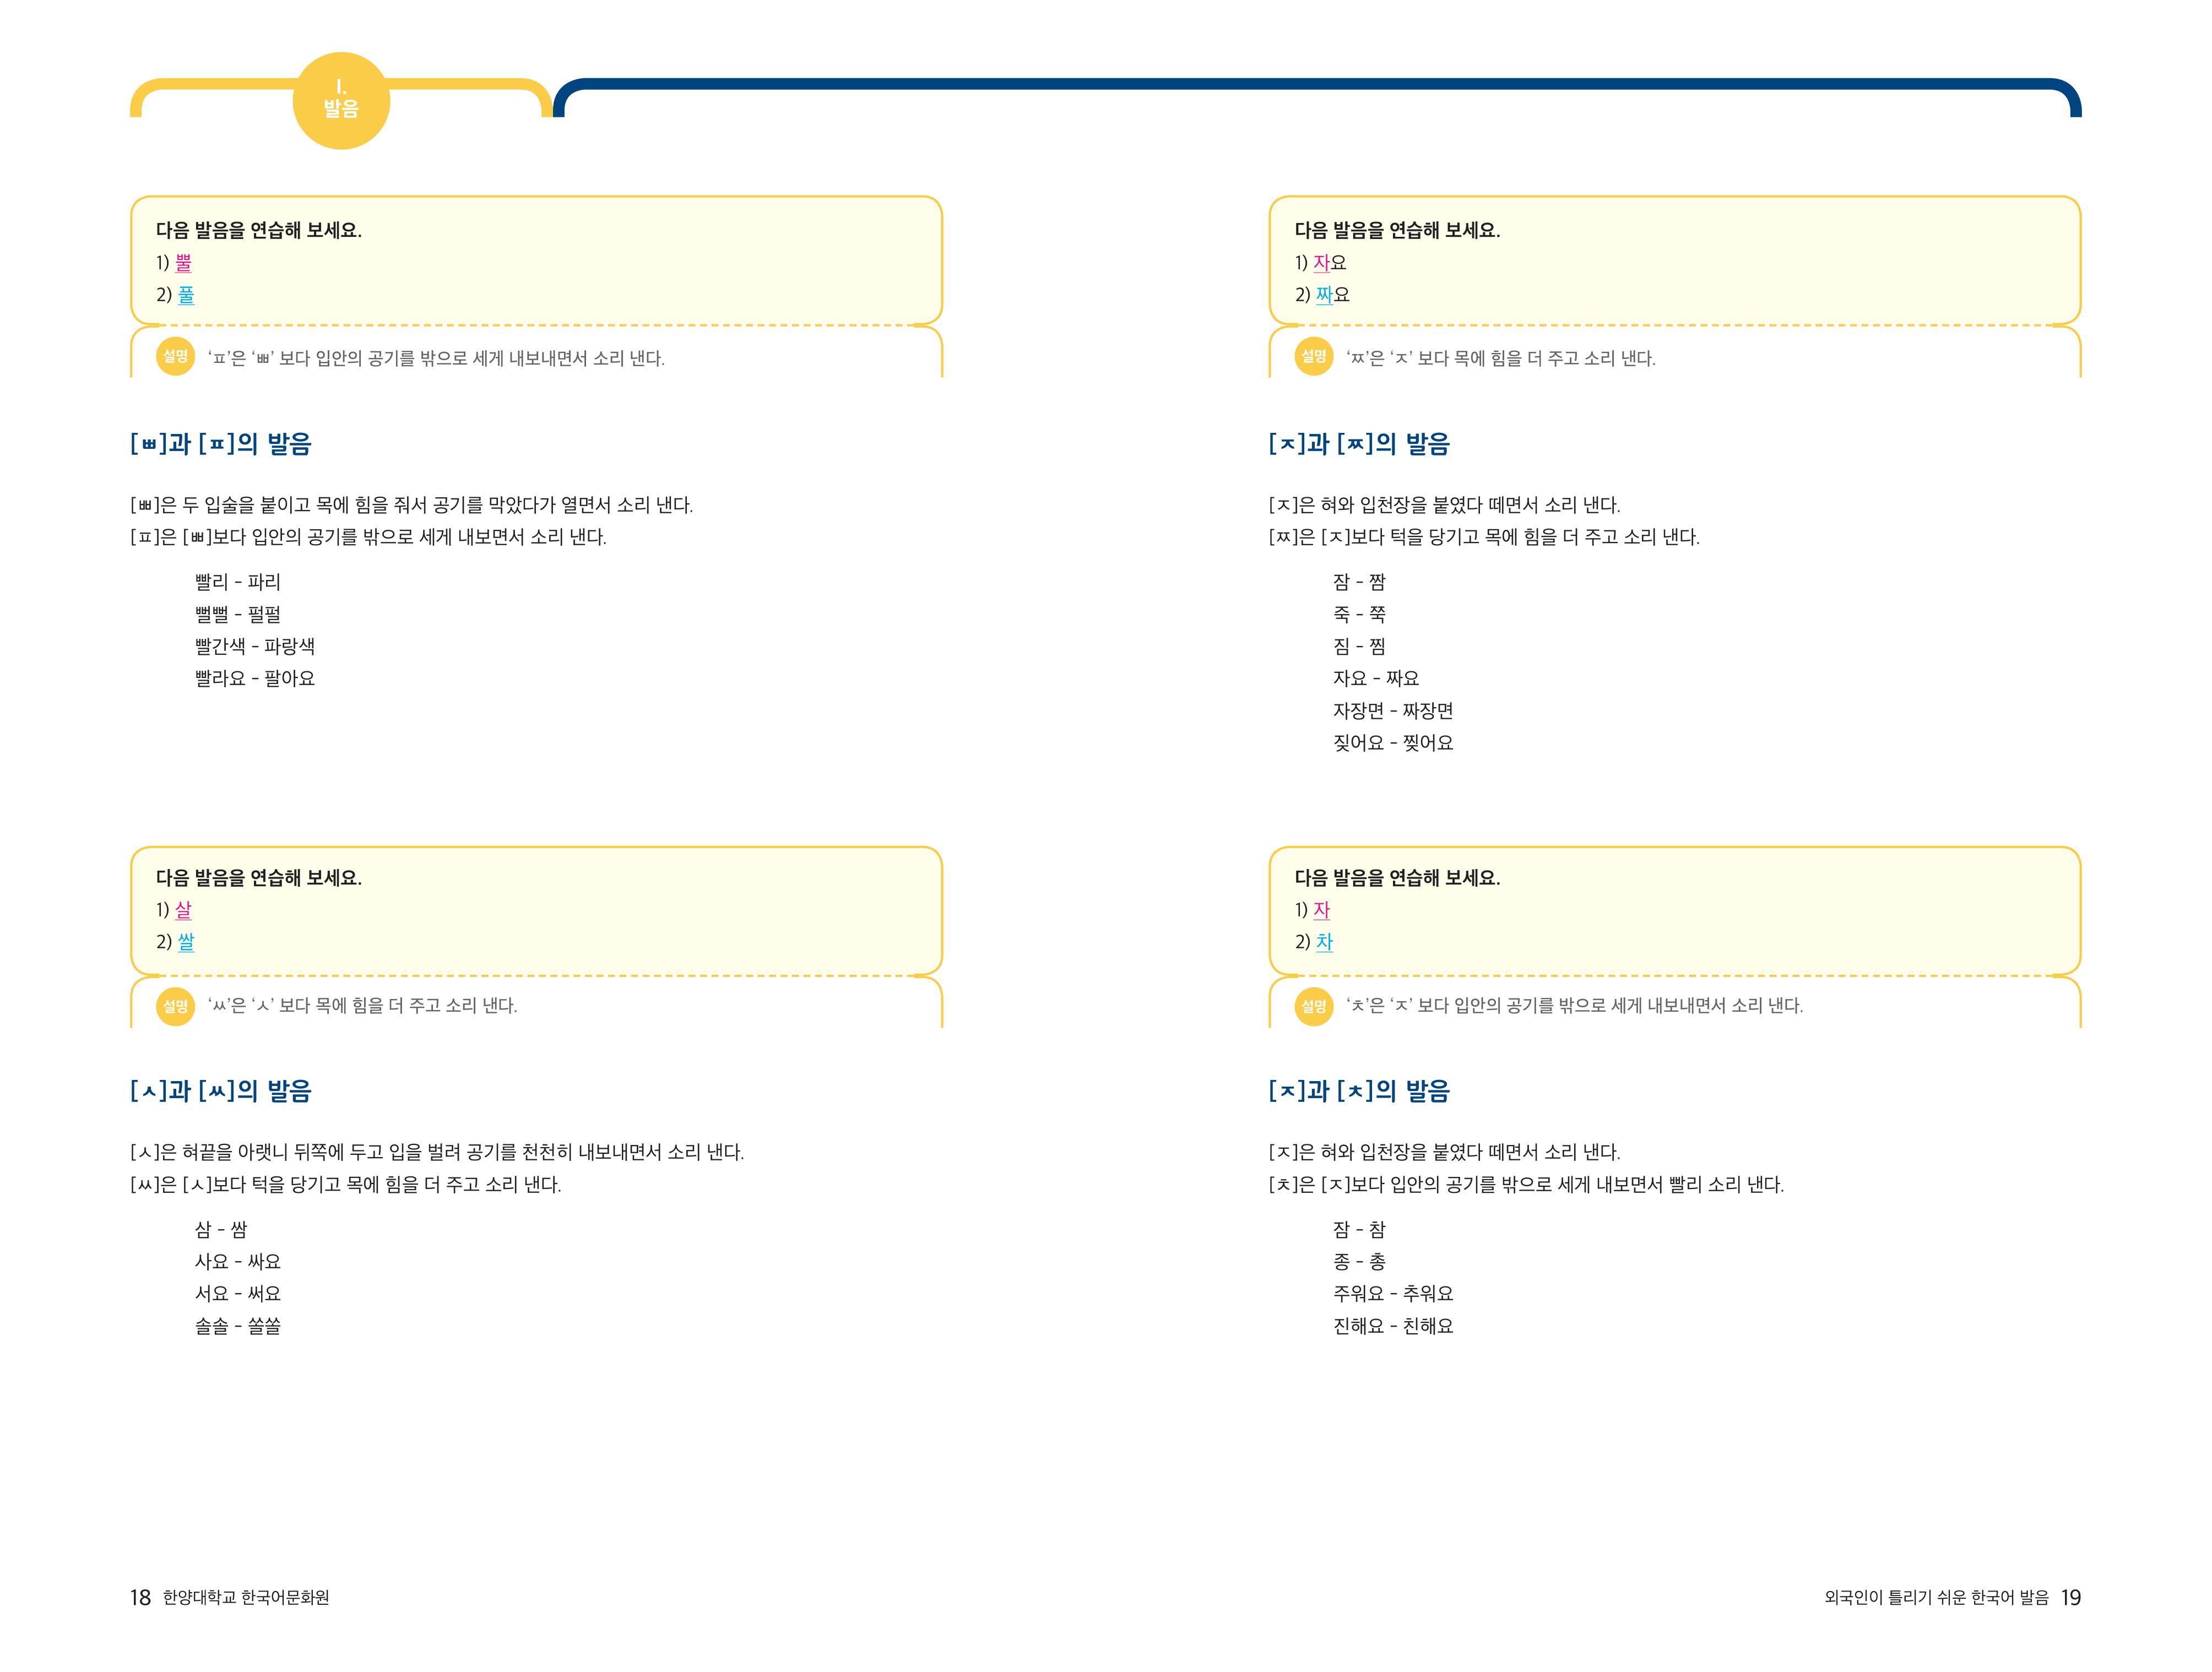The image size is (2212, 1672).
Task: Click the heading [ㅅ]과 [ㅆ]의 발음
Action: (x=221, y=1091)
